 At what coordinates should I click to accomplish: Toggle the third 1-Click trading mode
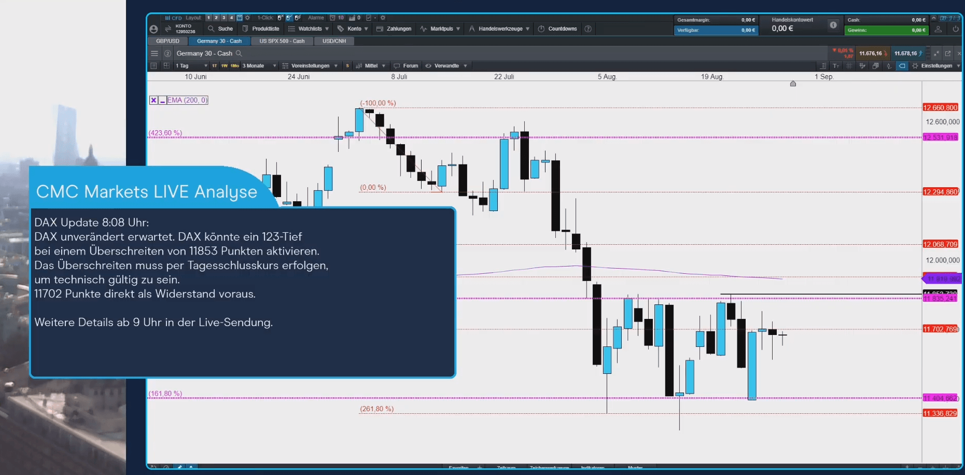(298, 18)
